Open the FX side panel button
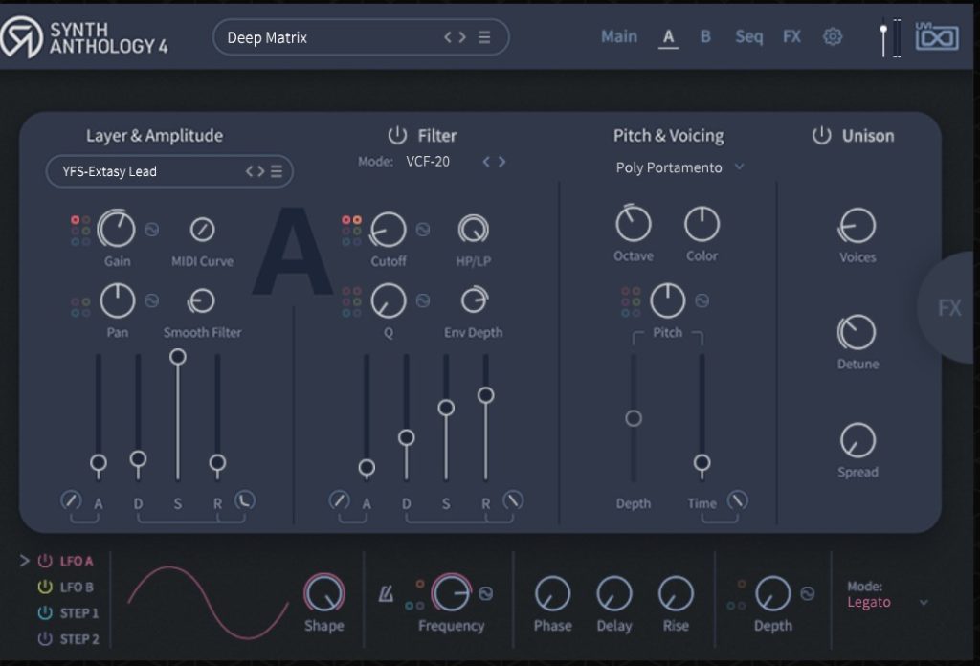 948,308
